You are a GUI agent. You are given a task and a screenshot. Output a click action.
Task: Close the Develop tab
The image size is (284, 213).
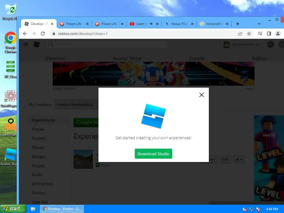(x=52, y=24)
